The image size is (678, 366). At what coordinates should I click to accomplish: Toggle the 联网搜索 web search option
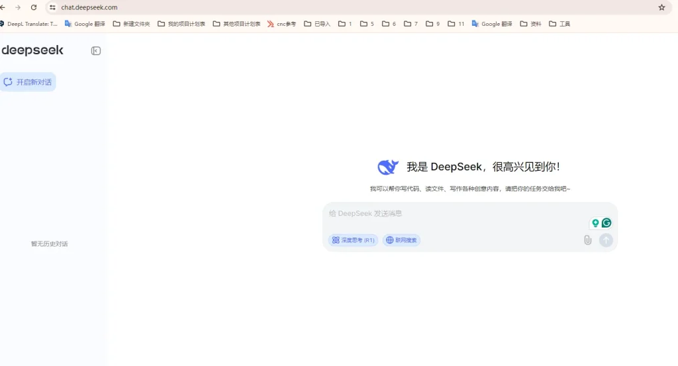pyautogui.click(x=401, y=240)
